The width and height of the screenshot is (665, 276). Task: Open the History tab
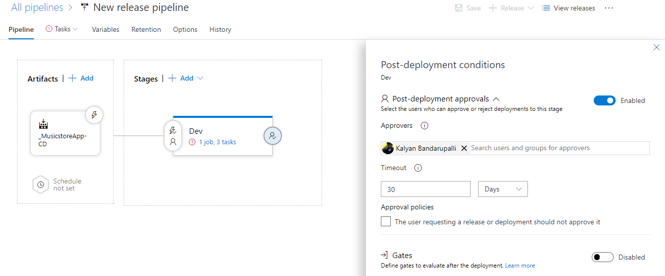[220, 29]
